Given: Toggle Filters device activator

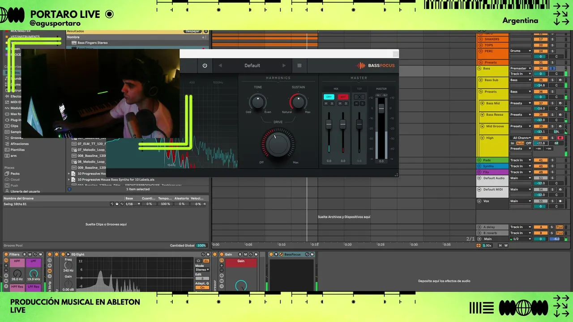Looking at the screenshot, I should coord(6,254).
